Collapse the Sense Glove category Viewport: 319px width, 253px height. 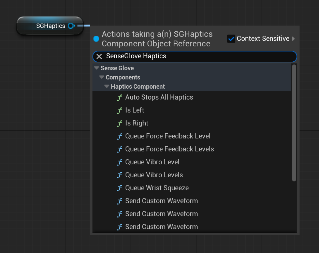(x=97, y=68)
